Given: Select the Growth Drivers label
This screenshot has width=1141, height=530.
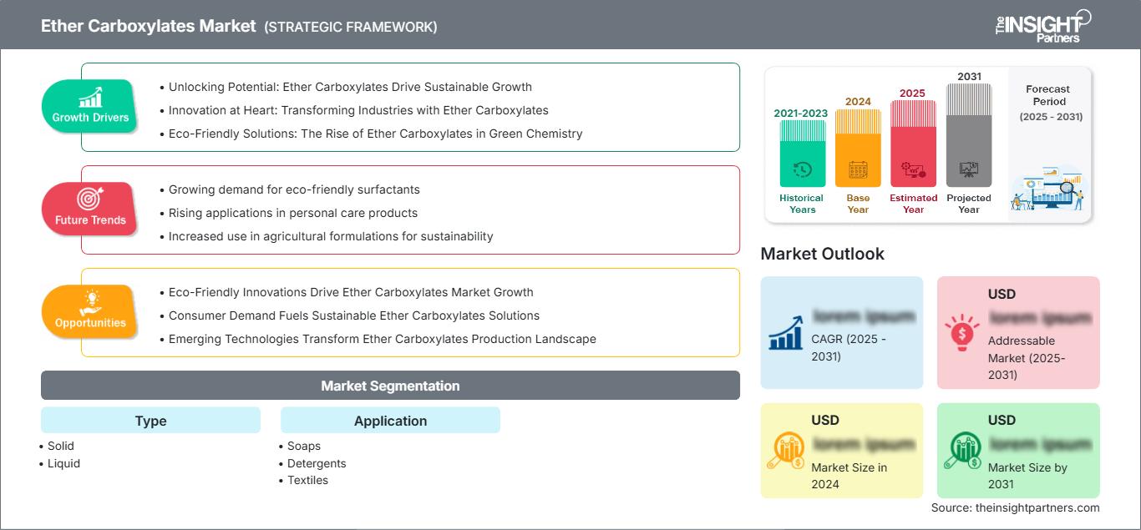Looking at the screenshot, I should (90, 118).
